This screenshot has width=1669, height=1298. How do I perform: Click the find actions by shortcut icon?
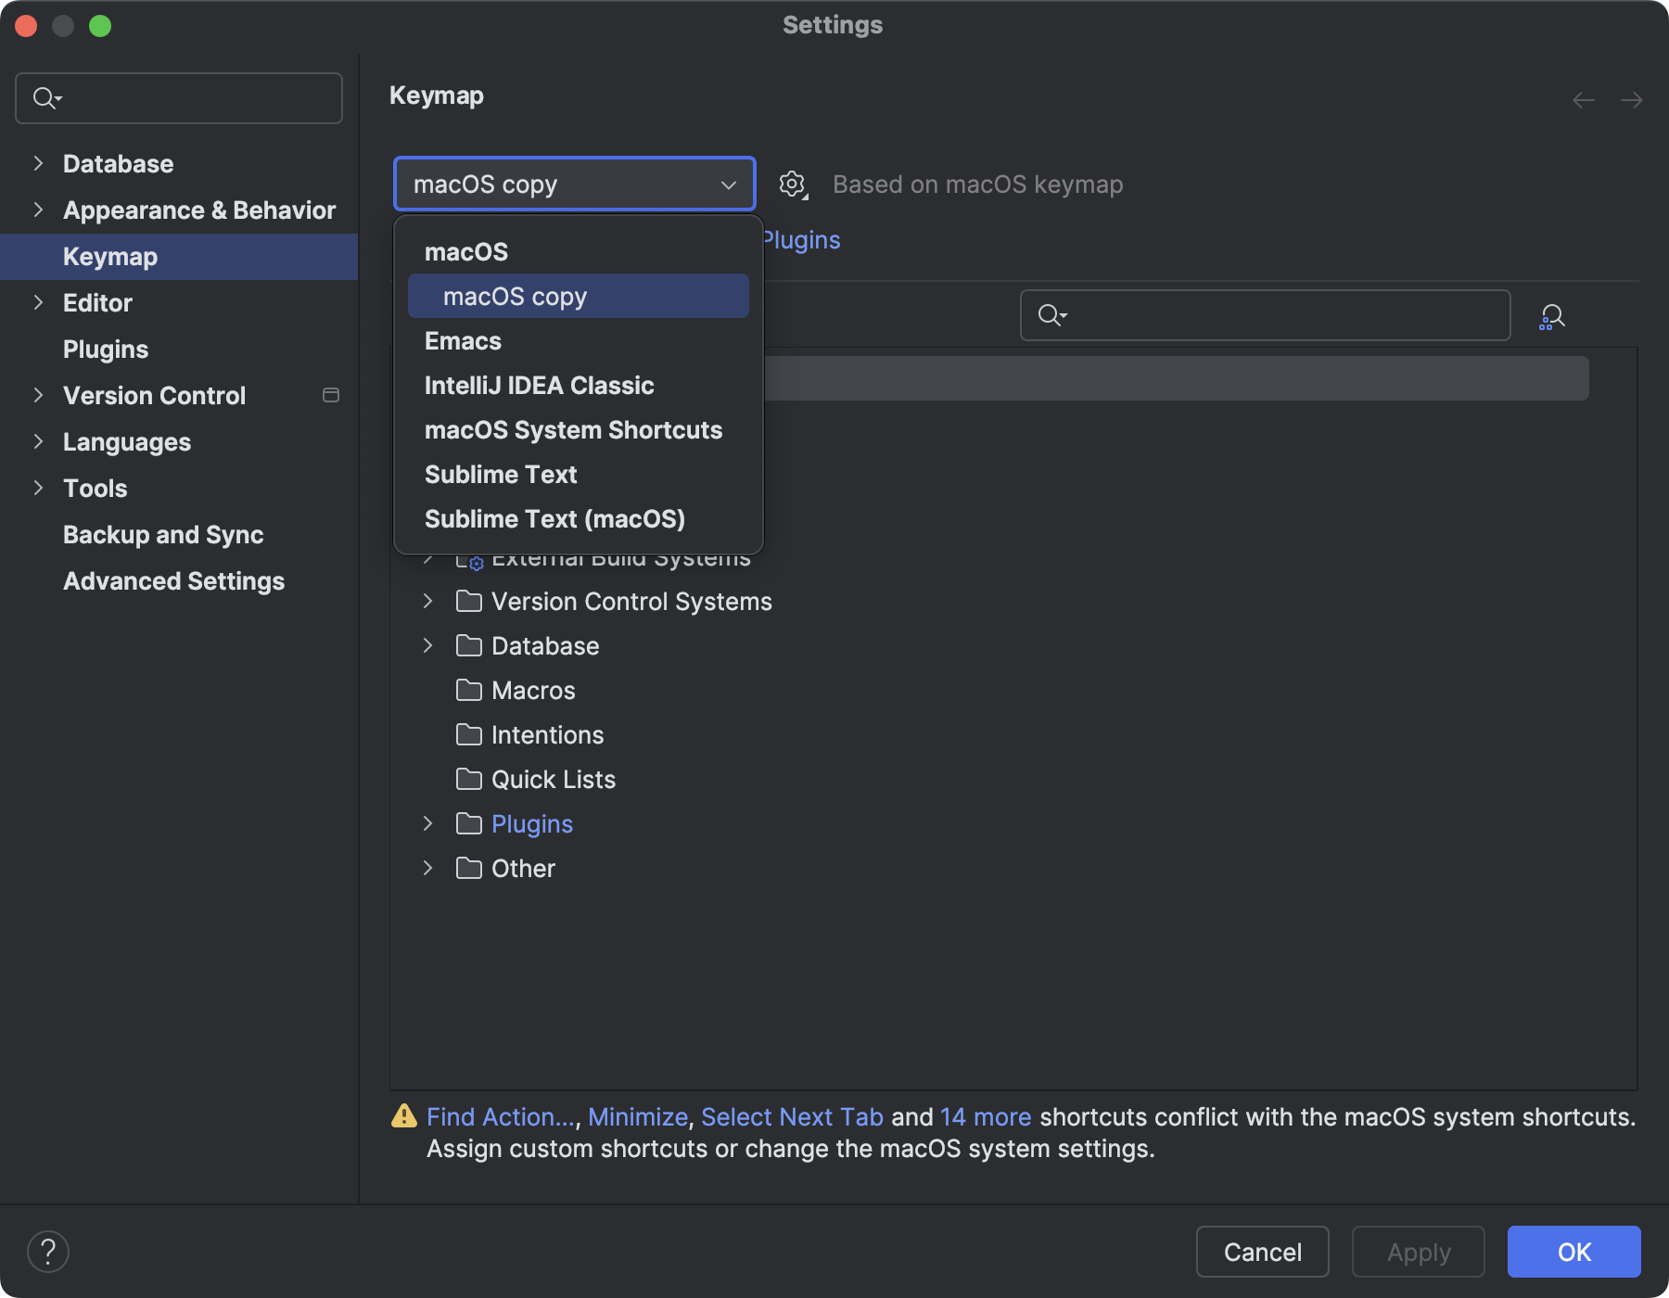1551,315
